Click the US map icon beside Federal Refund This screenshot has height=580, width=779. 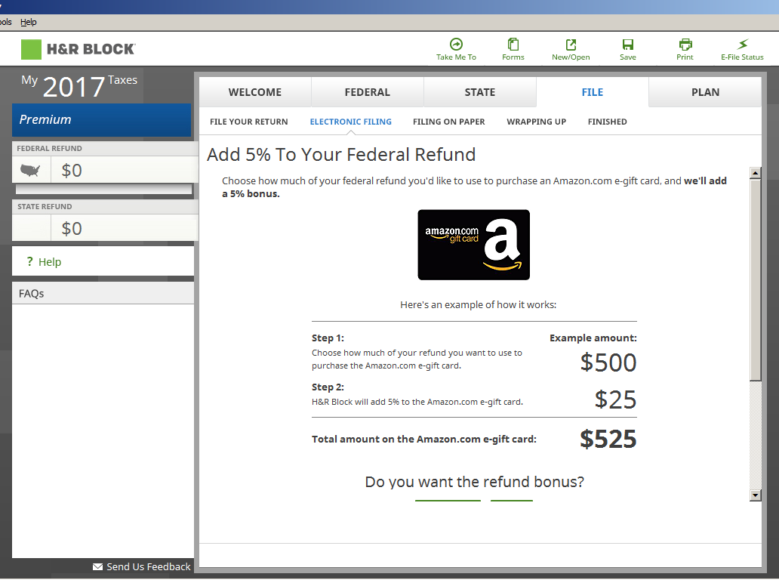click(x=30, y=170)
